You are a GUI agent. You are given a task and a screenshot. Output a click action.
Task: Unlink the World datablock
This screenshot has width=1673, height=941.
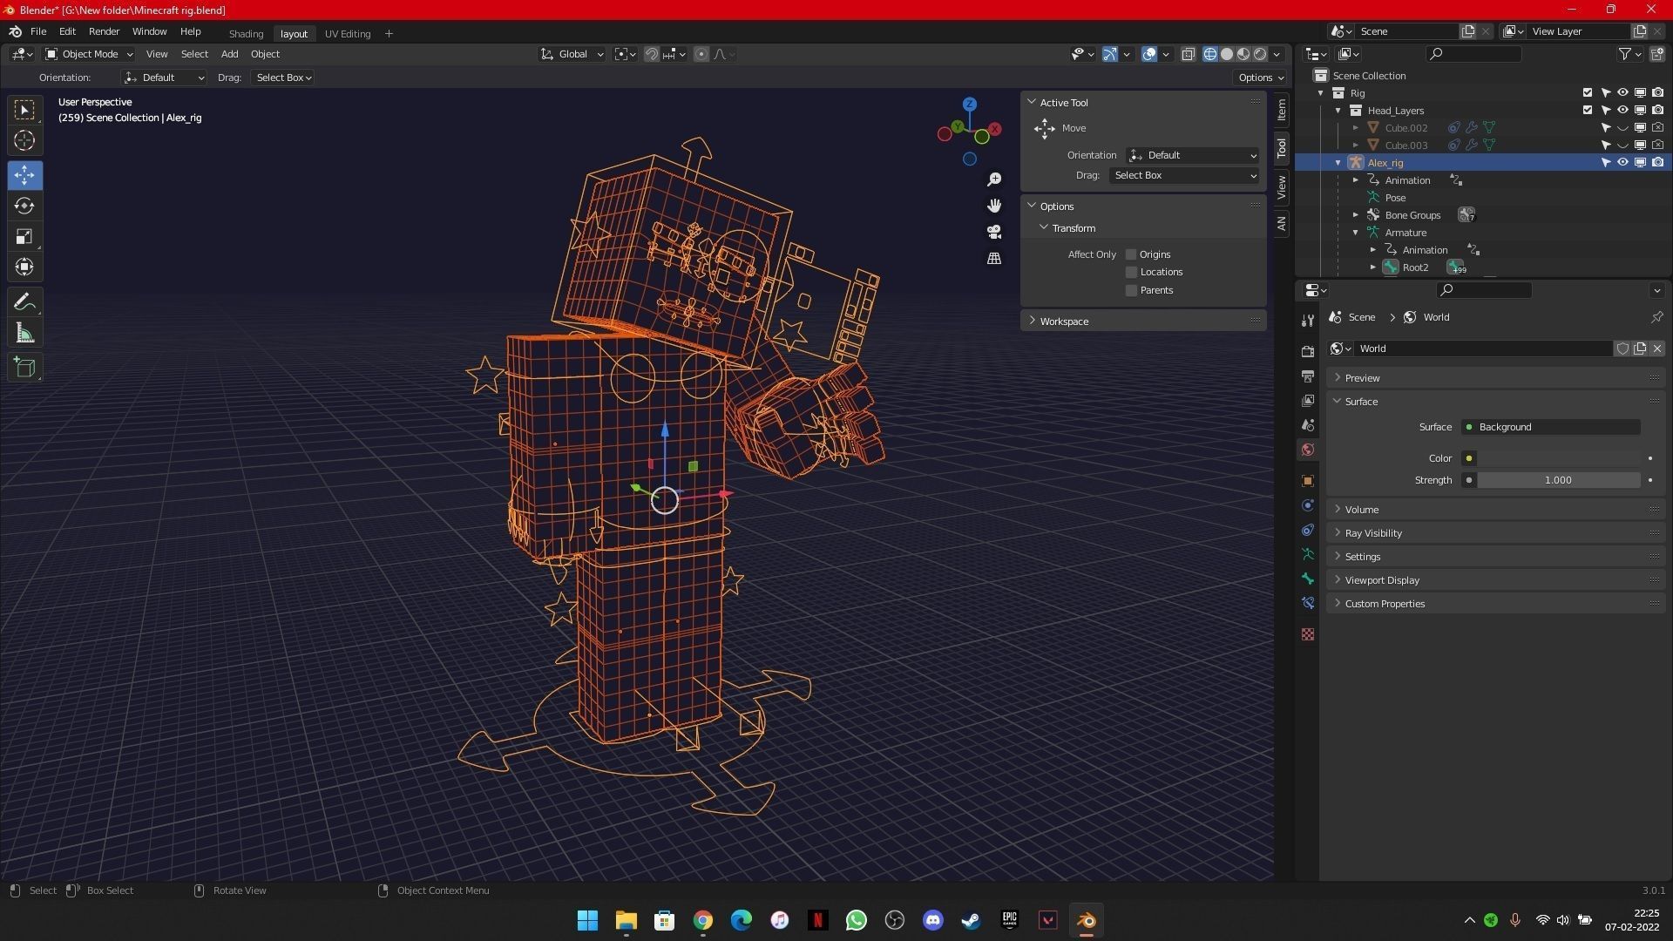click(1657, 349)
